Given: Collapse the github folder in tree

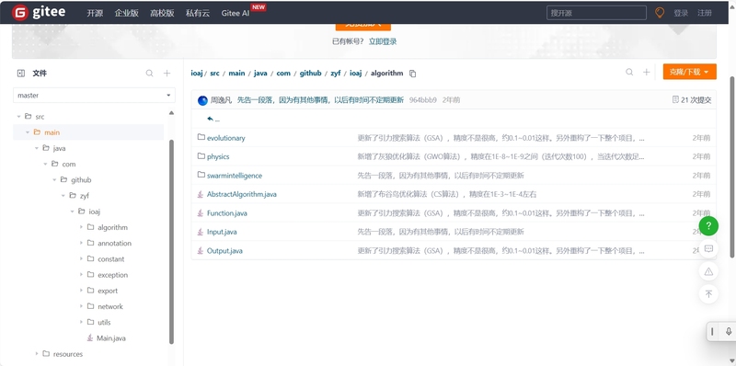Looking at the screenshot, I should pyautogui.click(x=54, y=179).
